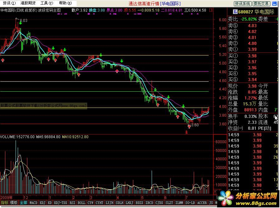Image resolution: width=280 pixels, height=208 pixels.
Task: Select the KD indicator tab
Action: (50, 203)
